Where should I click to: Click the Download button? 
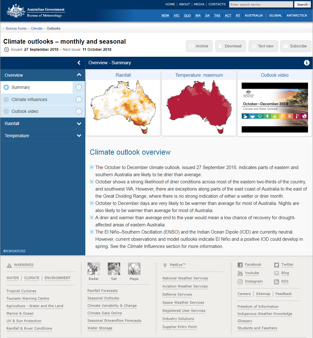230,46
